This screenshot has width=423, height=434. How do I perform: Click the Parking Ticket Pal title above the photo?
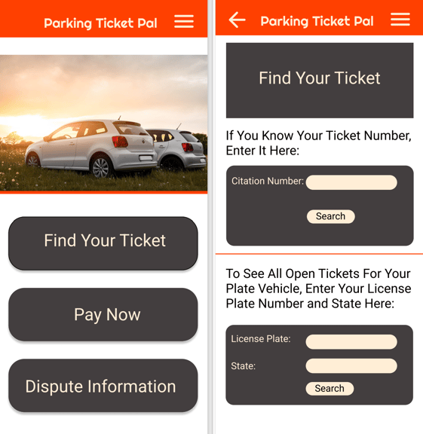tap(100, 23)
